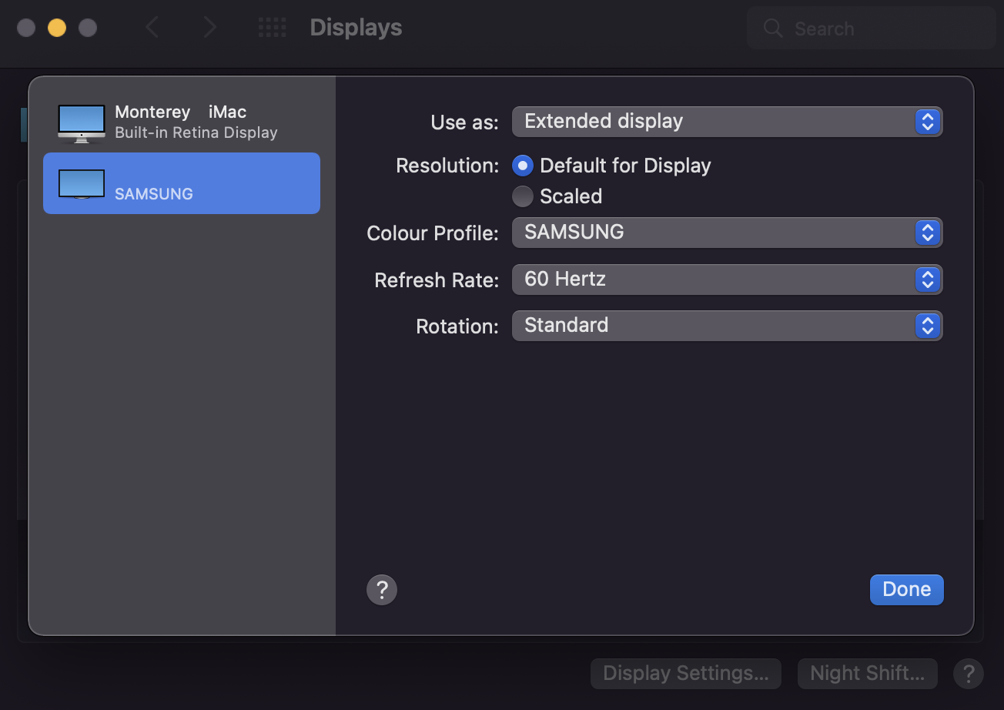
Task: Click the magnifying glass search icon
Action: pos(772,28)
